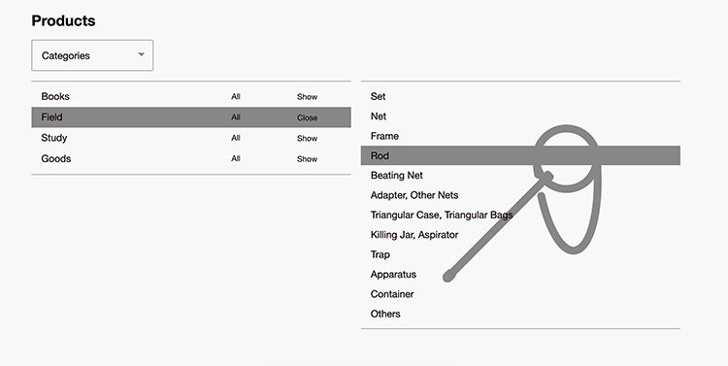
Task: Select the Books category row
Action: coord(191,97)
